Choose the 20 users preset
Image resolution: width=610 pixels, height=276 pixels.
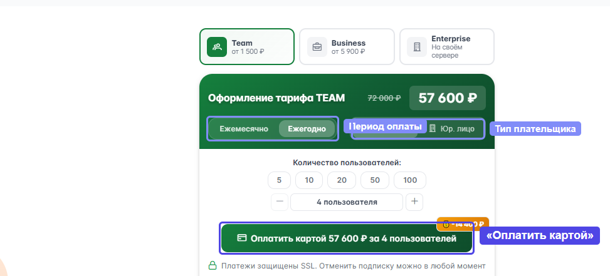(342, 180)
